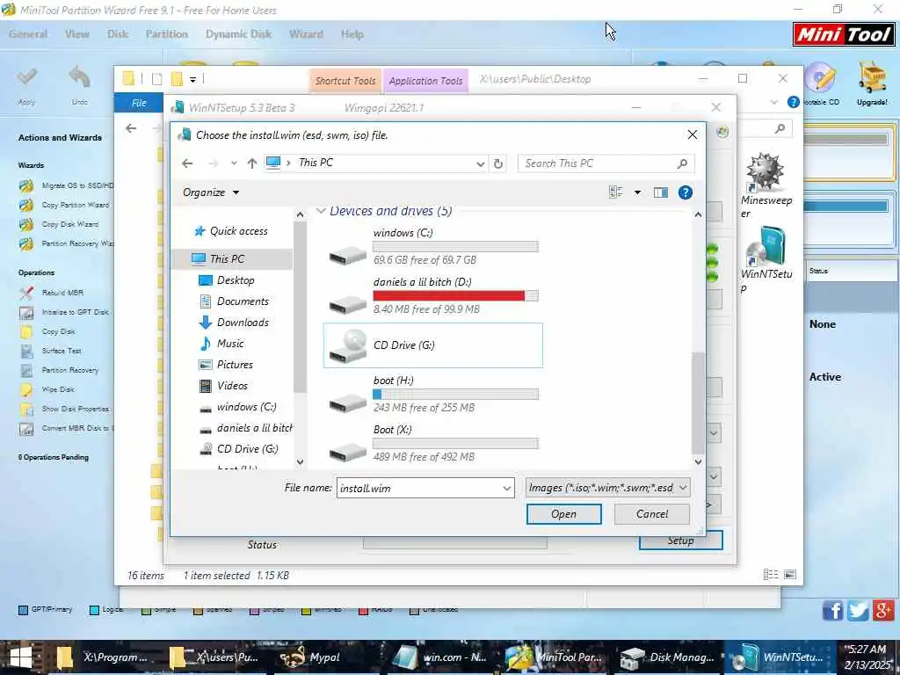Open the view options dropdown arrow
Viewport: 900px width, 675px height.
click(x=637, y=192)
